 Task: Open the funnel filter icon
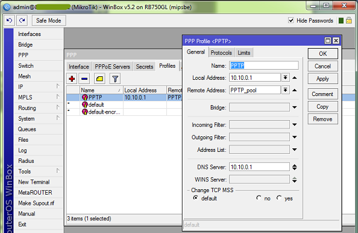pos(115,79)
